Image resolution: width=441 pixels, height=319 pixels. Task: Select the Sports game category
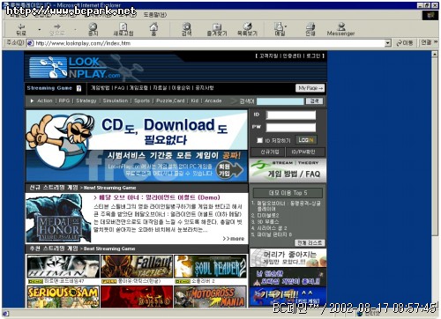[142, 100]
